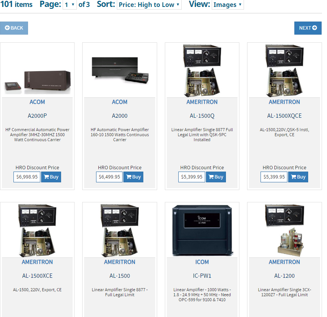This screenshot has width=327, height=317.
Task: Click the ICOM brand link
Action: click(202, 262)
